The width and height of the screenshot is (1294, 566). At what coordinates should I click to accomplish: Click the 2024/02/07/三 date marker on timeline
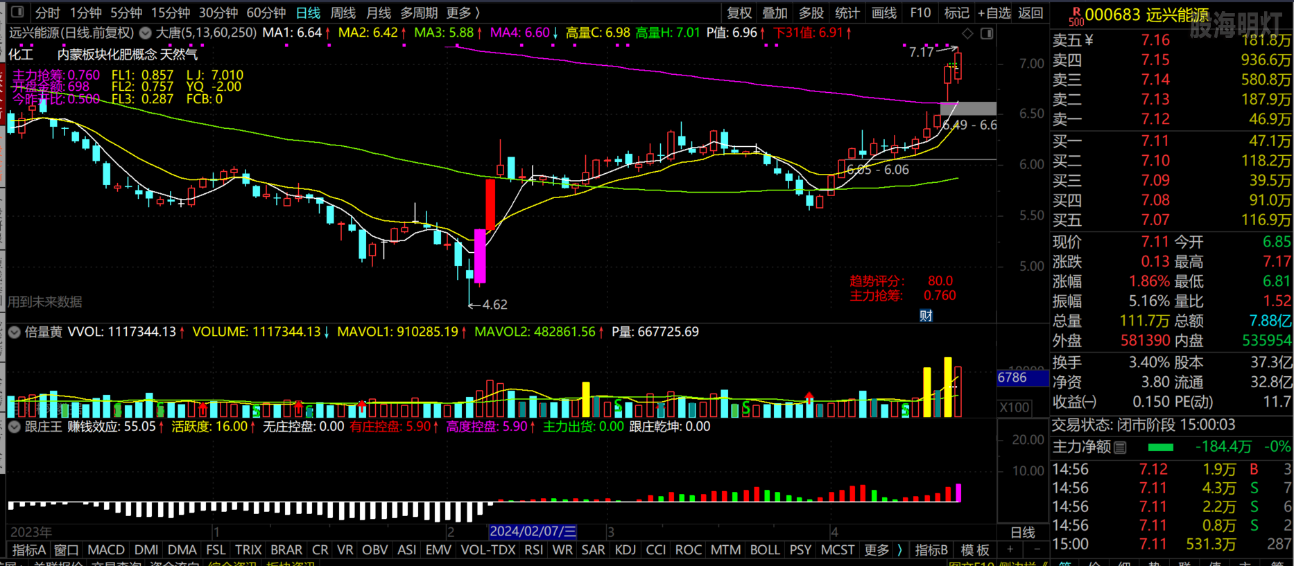point(533,532)
